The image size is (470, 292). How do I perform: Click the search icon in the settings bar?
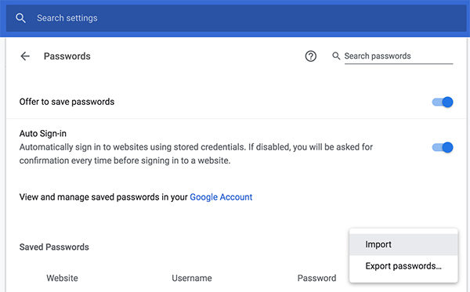[20, 18]
